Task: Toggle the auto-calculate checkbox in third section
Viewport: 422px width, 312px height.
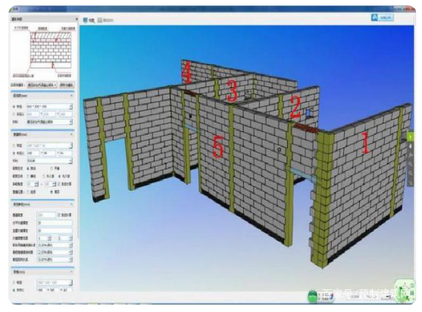Action: pyautogui.click(x=59, y=215)
